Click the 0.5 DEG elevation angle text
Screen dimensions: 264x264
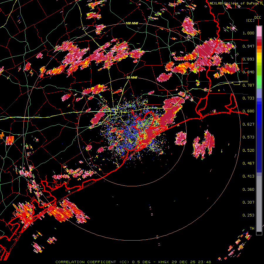click(x=142, y=262)
